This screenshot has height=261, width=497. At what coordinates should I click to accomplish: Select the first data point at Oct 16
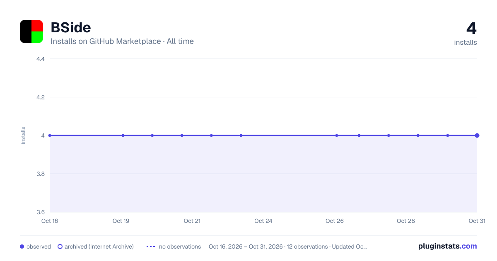50,135
